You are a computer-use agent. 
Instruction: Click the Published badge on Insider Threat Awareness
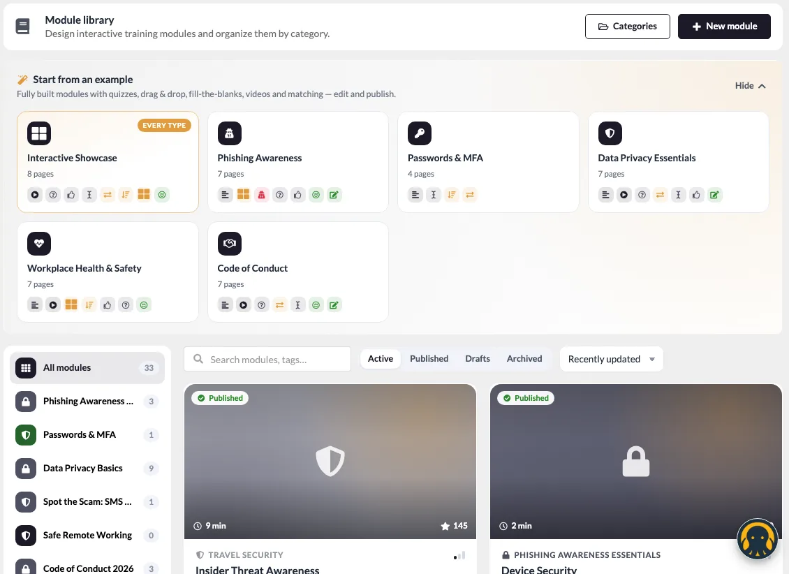click(220, 398)
